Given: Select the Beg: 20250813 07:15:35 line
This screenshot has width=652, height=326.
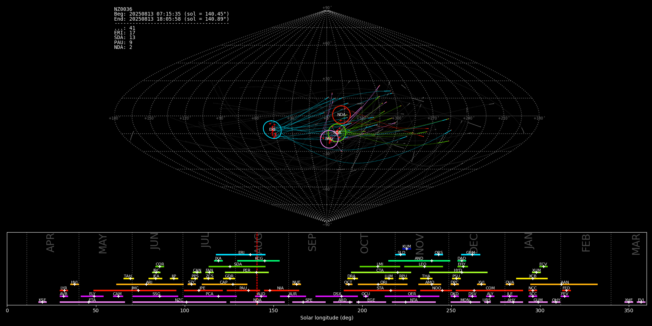Looking at the screenshot, I should pyautogui.click(x=172, y=14).
